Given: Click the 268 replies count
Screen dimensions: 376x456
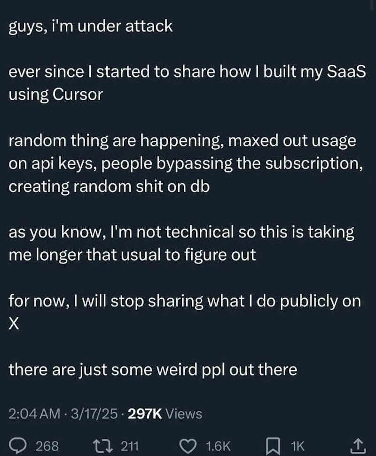Looking at the screenshot, I should coord(47,445).
